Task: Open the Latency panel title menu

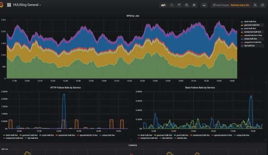Action: pyautogui.click(x=133, y=145)
